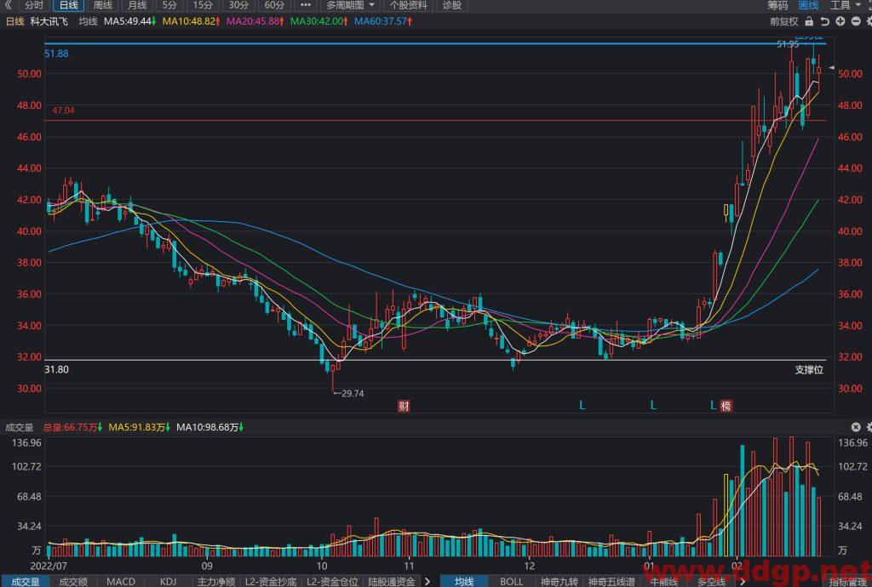Switch to the 成交额 turnover indicator
The width and height of the screenshot is (872, 587).
(73, 581)
